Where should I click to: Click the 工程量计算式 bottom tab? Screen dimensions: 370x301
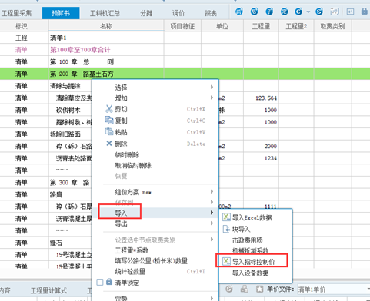(x=48, y=290)
